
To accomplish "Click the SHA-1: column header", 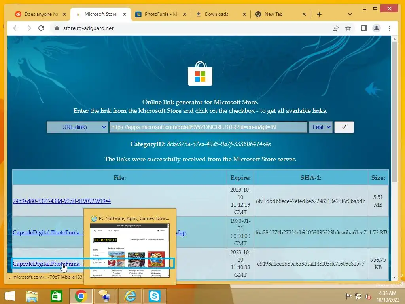I will [311, 178].
